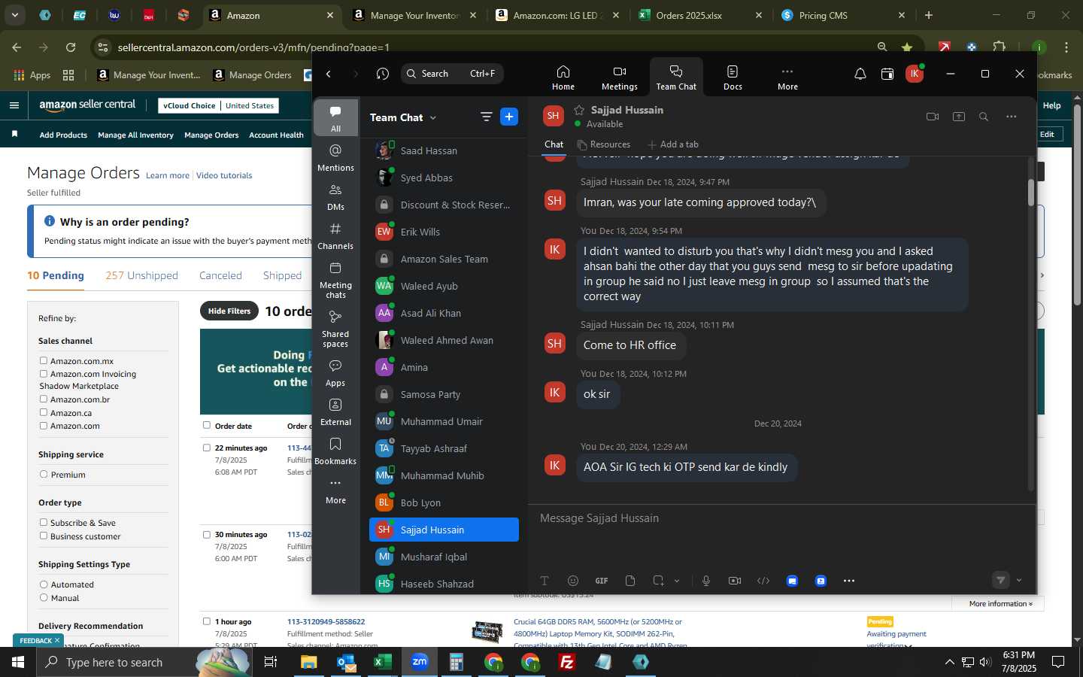Click into Message Sajjad Hussain field
The width and height of the screenshot is (1083, 677).
click(781, 518)
